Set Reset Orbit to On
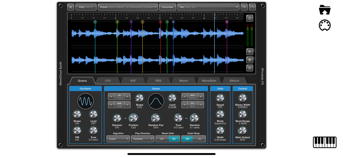This screenshot has height=158, width=343. (174, 139)
